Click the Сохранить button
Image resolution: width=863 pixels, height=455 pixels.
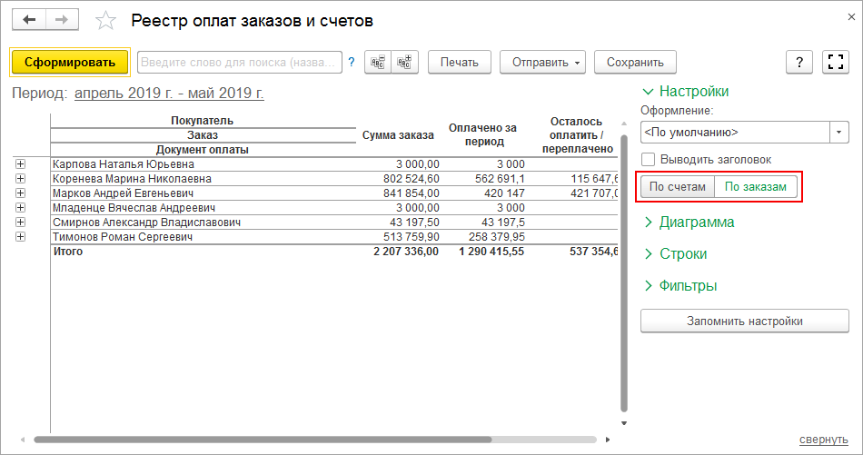(x=635, y=62)
